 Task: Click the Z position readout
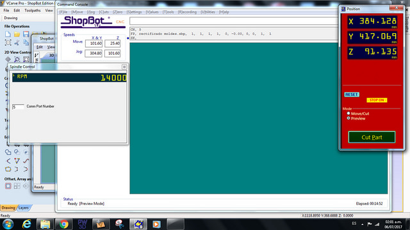click(x=372, y=52)
